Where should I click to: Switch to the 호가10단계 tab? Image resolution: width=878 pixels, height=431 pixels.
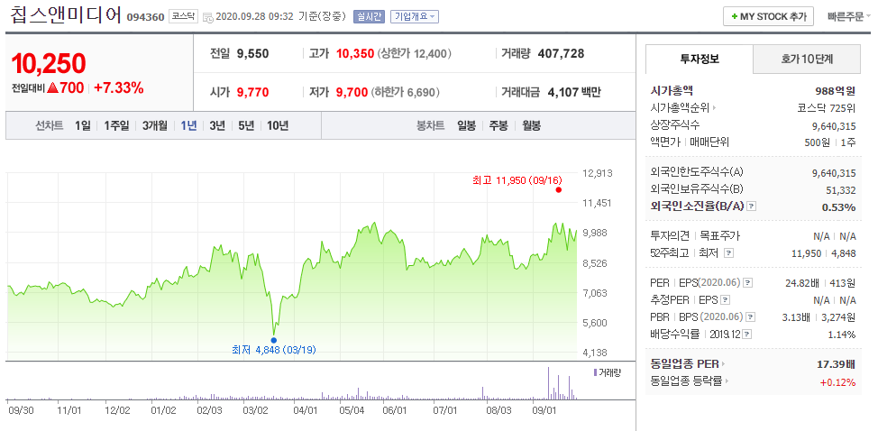pyautogui.click(x=807, y=59)
